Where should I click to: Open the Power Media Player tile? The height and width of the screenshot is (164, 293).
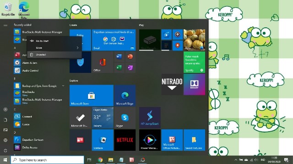(150, 140)
